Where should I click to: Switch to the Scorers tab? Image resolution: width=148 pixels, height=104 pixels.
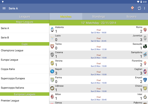pyautogui.click(x=132, y=16)
